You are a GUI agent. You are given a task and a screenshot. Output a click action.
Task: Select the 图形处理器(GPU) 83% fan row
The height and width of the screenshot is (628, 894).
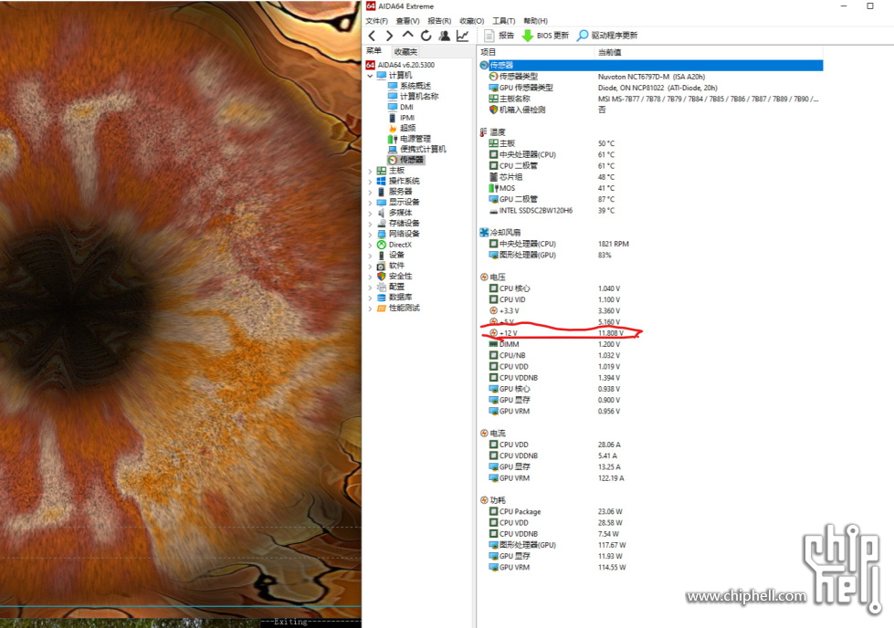pyautogui.click(x=651, y=256)
